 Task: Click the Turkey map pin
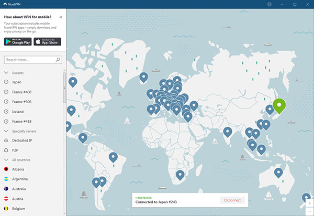(x=194, y=105)
